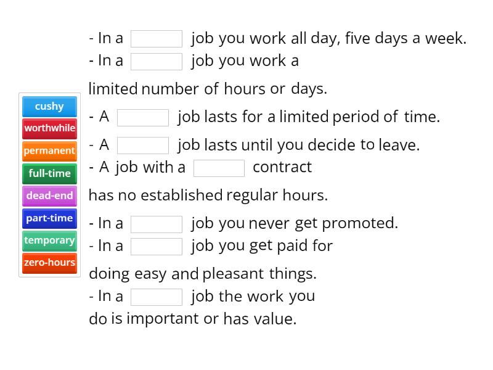Select the 'dead-end' word tile
The image size is (493, 370).
tap(49, 195)
